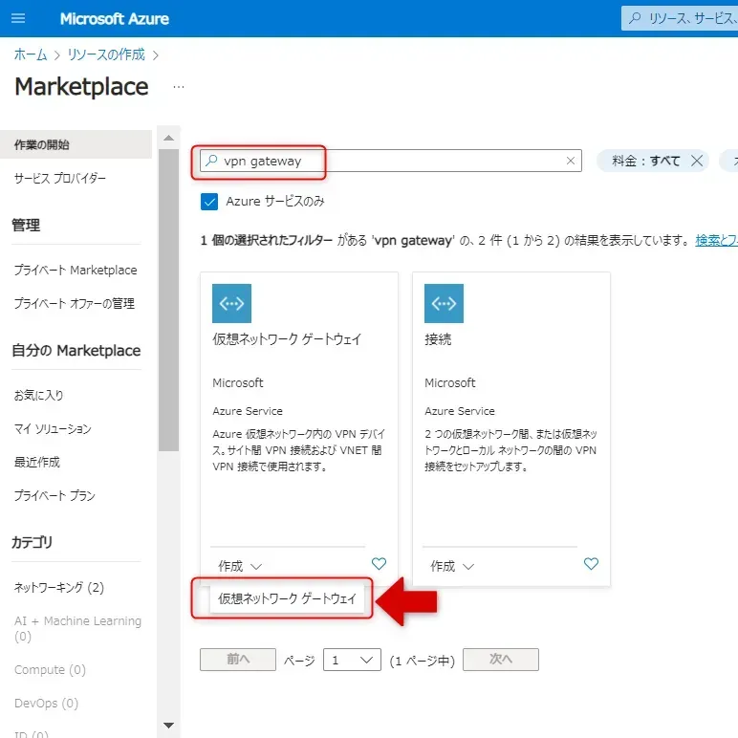Click the ホーム breadcrumb link
This screenshot has width=738, height=738.
(x=30, y=54)
